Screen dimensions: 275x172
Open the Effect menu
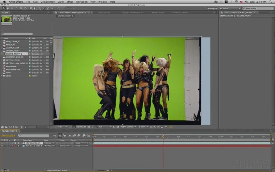pos(70,2)
